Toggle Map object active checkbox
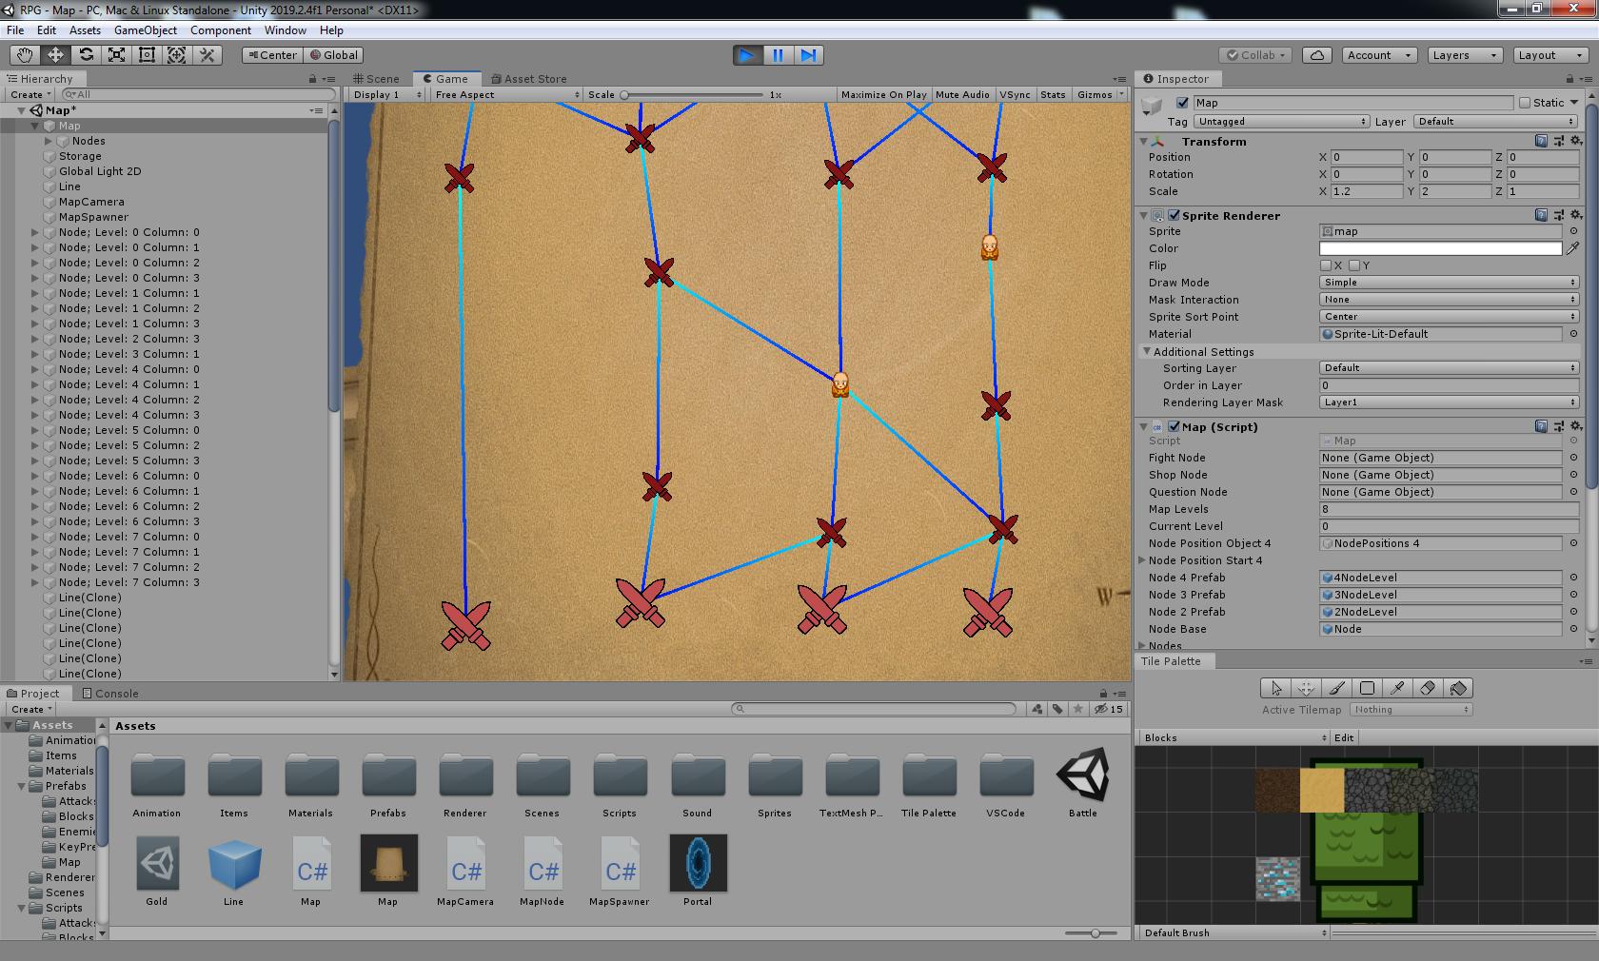Image resolution: width=1599 pixels, height=961 pixels. 1182,103
